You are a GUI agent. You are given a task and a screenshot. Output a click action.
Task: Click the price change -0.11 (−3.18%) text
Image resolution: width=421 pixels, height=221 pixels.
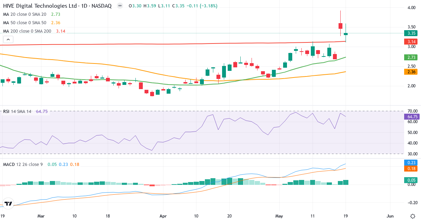(x=202, y=6)
